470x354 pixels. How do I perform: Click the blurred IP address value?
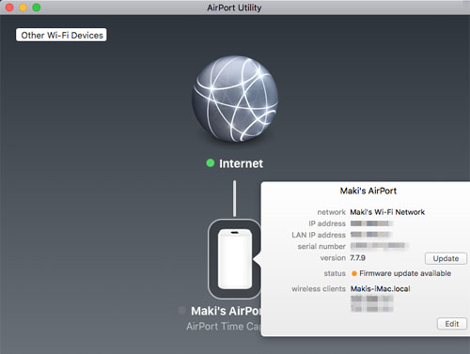371,223
